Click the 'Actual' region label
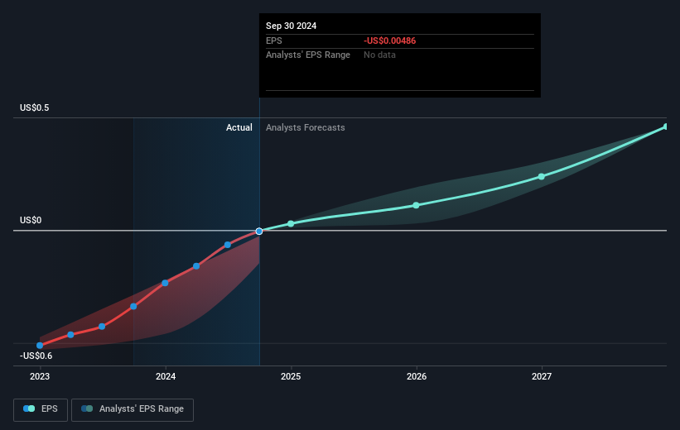The image size is (680, 430). click(x=239, y=127)
